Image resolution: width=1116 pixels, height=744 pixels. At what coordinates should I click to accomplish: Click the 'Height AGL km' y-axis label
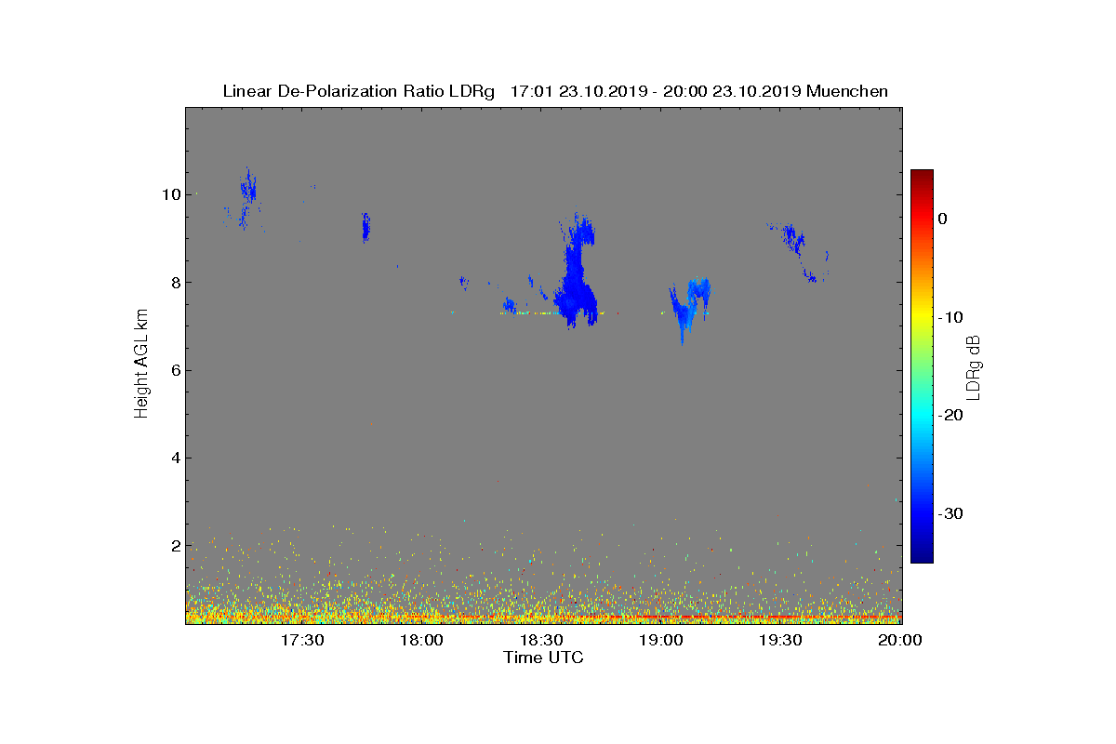click(141, 365)
